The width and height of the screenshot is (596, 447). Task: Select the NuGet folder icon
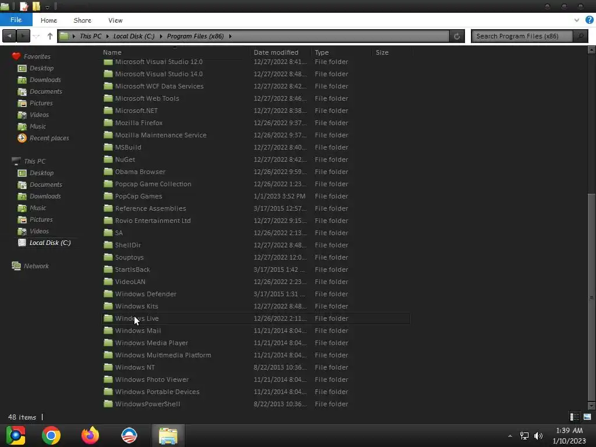(108, 159)
